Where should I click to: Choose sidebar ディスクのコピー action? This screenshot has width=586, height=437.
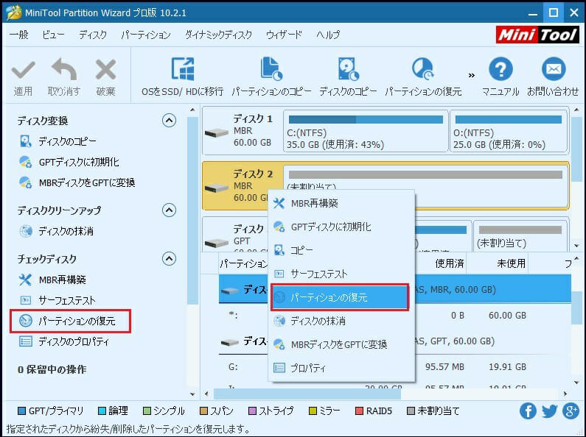[x=58, y=141]
